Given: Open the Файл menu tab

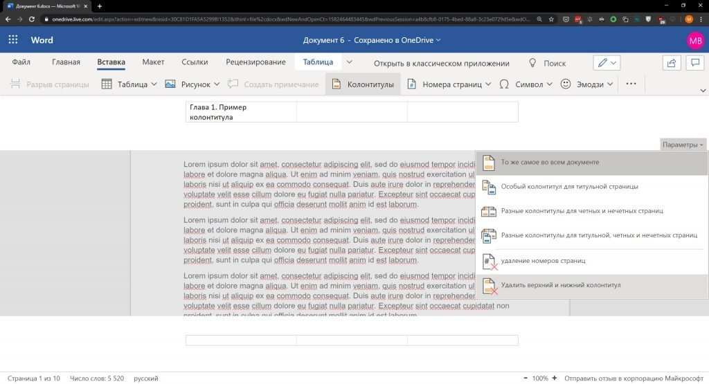Looking at the screenshot, I should pos(21,62).
